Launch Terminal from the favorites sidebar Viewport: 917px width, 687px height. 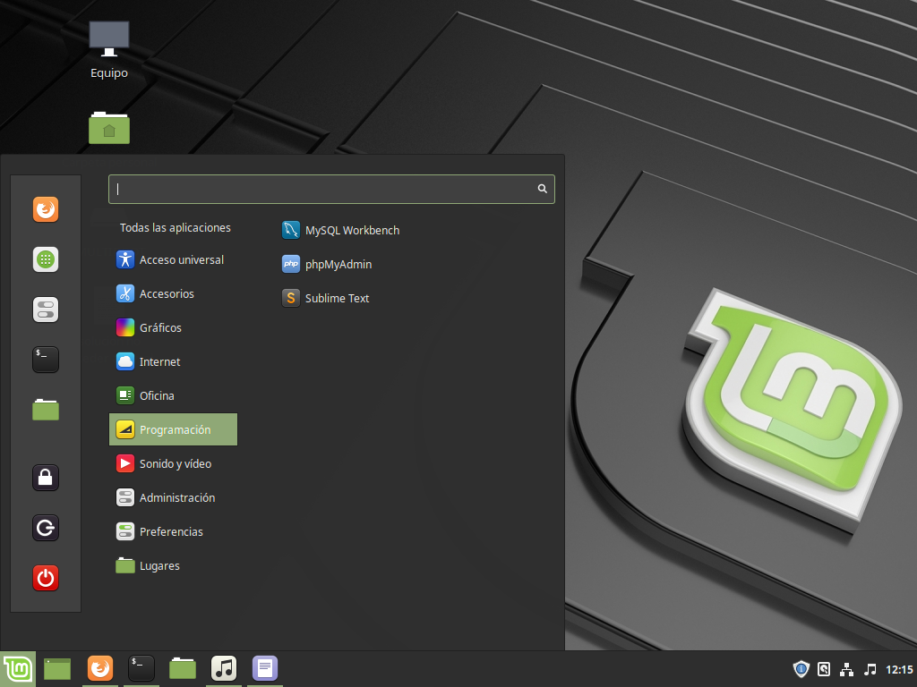[46, 360]
